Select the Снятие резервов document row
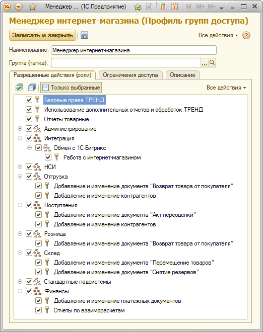263x332 pixels. pos(126,272)
